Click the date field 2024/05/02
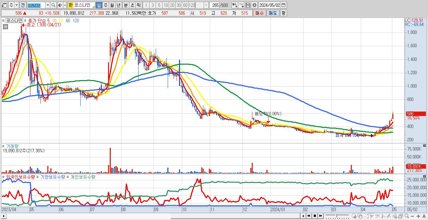 point(270,5)
